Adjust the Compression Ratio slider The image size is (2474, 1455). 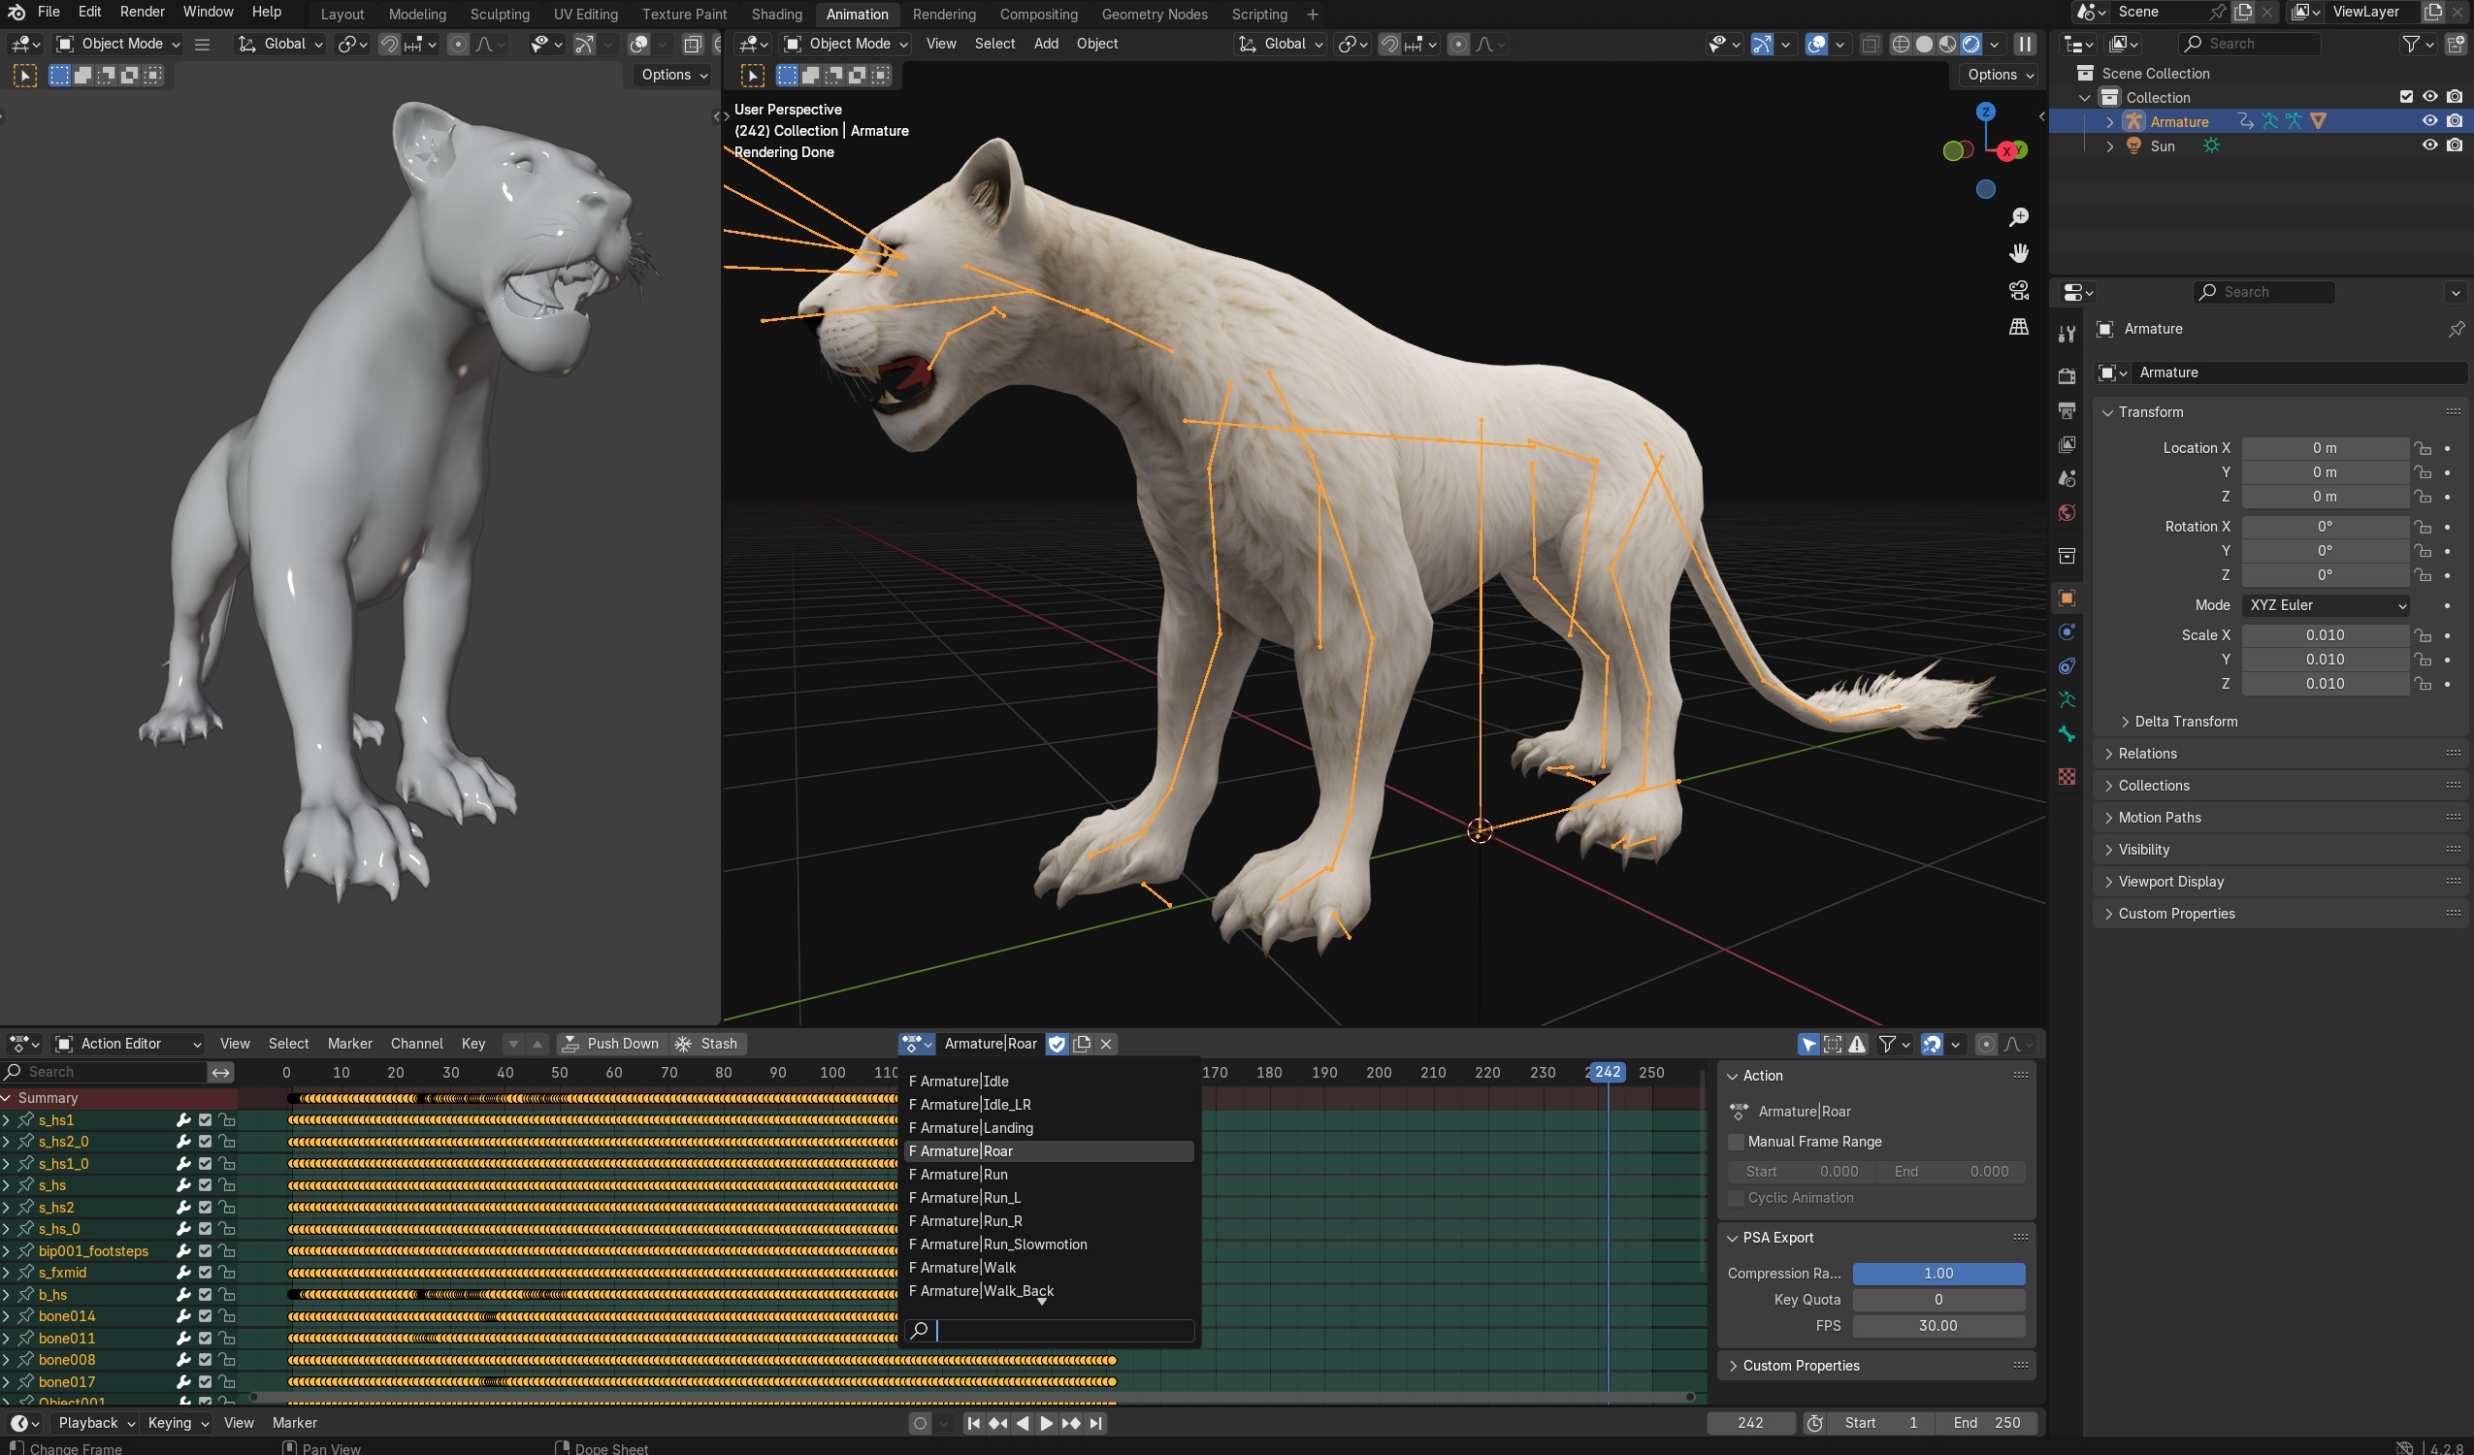1938,1274
